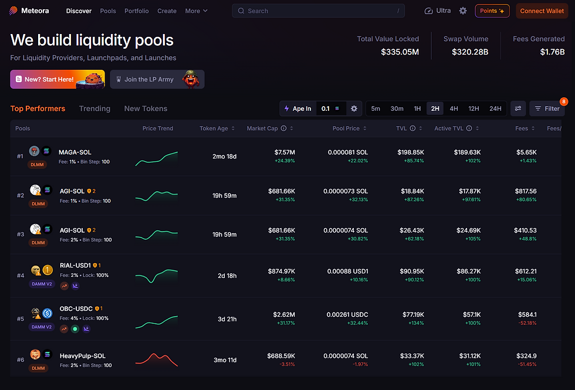Open the Pools nav item
The width and height of the screenshot is (575, 390).
108,11
